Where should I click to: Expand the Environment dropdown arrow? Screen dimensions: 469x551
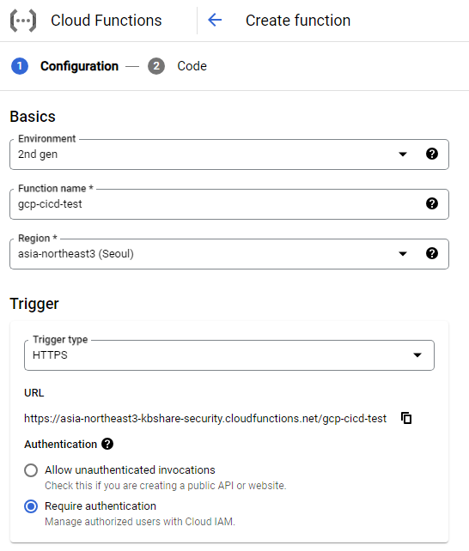(403, 154)
